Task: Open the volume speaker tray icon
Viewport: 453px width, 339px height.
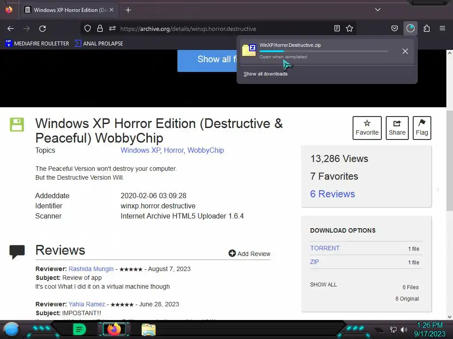Action: (404, 329)
